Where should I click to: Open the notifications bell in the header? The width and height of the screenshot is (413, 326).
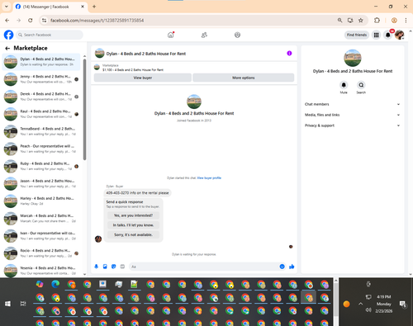387,35
